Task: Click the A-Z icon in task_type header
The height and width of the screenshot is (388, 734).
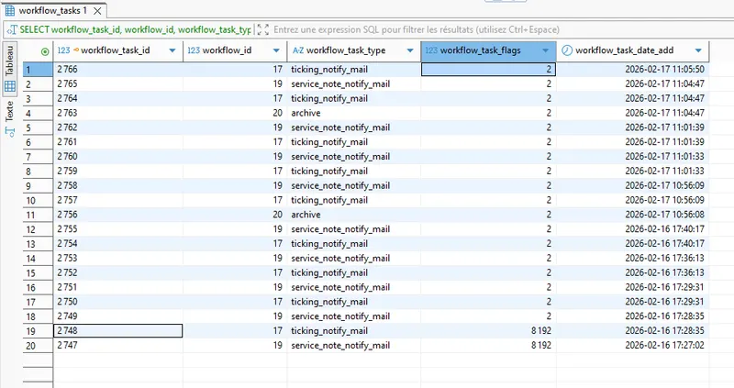Action: point(298,50)
